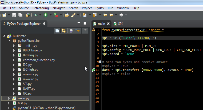The height and width of the screenshot is (110, 203).
Task: Open the Source menu
Action: pyautogui.click(x=24, y=8)
